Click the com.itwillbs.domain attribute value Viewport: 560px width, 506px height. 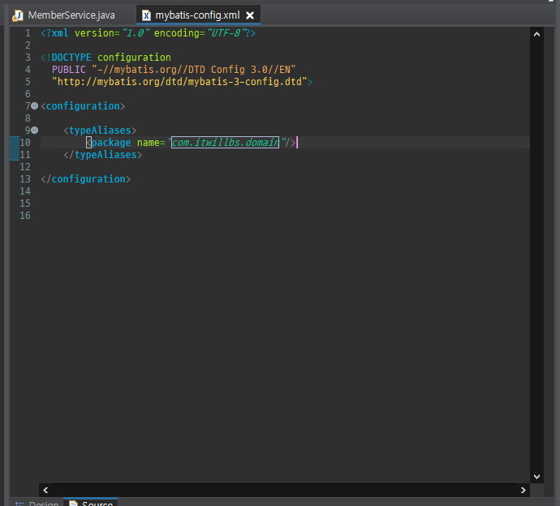pos(225,143)
